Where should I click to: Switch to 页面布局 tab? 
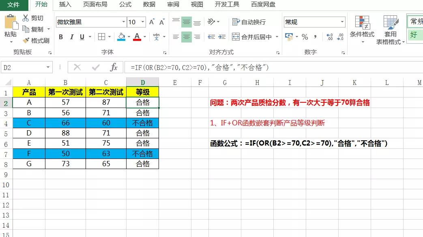click(x=95, y=4)
